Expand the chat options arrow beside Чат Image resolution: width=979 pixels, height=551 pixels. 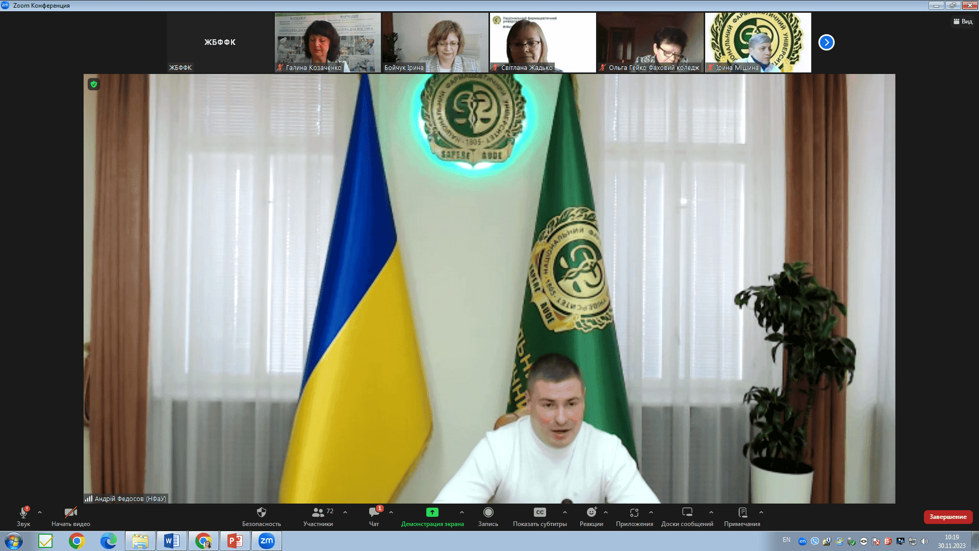point(391,512)
